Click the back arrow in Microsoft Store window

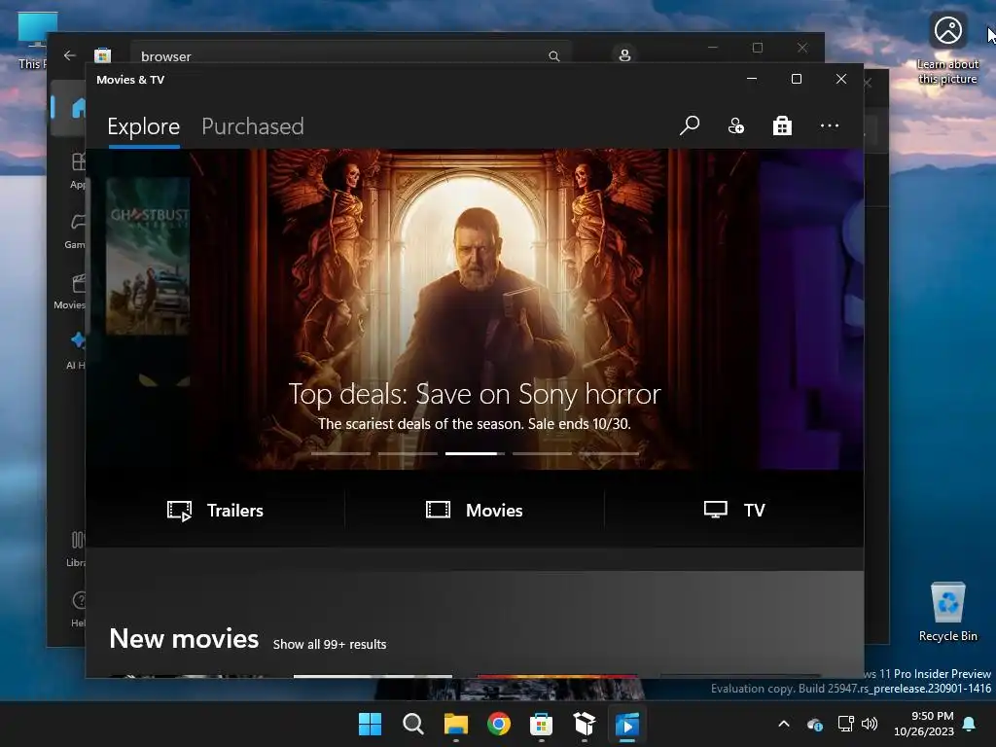tap(70, 55)
